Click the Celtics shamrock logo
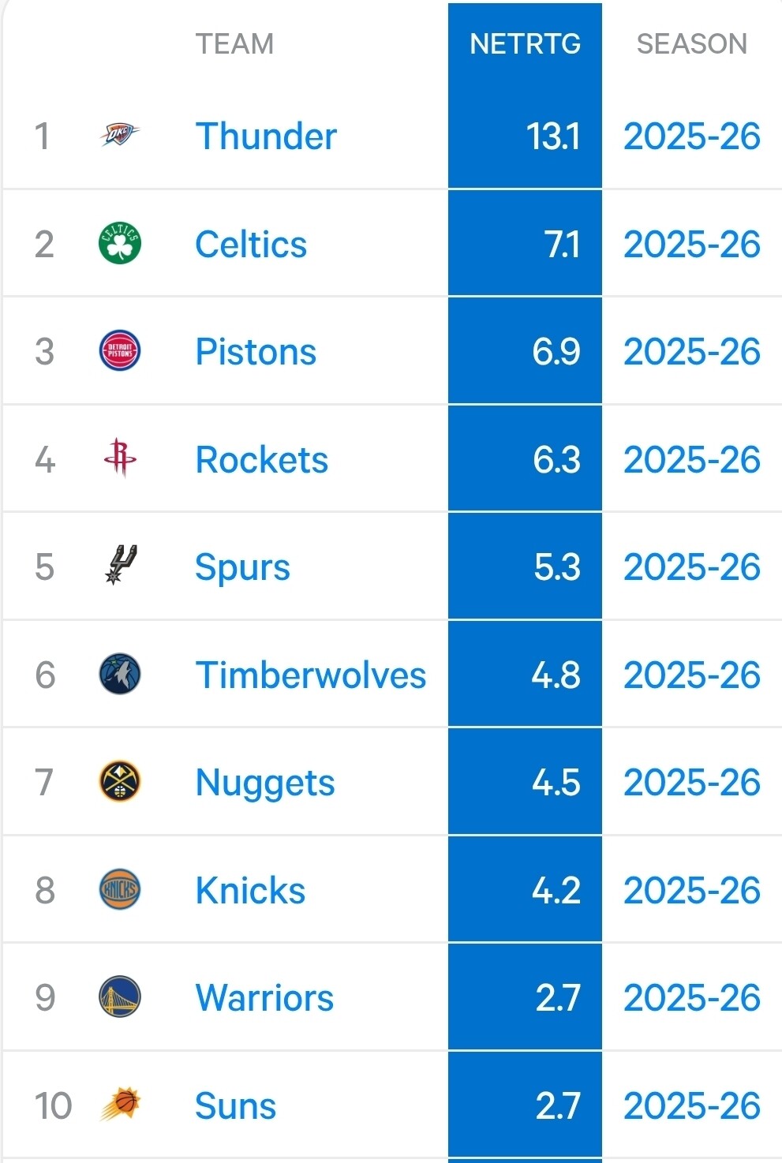The height and width of the screenshot is (1163, 782). click(120, 244)
